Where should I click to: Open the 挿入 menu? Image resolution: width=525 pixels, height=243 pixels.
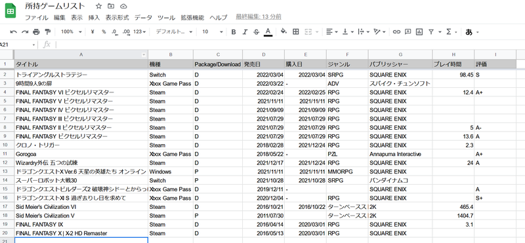coord(94,18)
